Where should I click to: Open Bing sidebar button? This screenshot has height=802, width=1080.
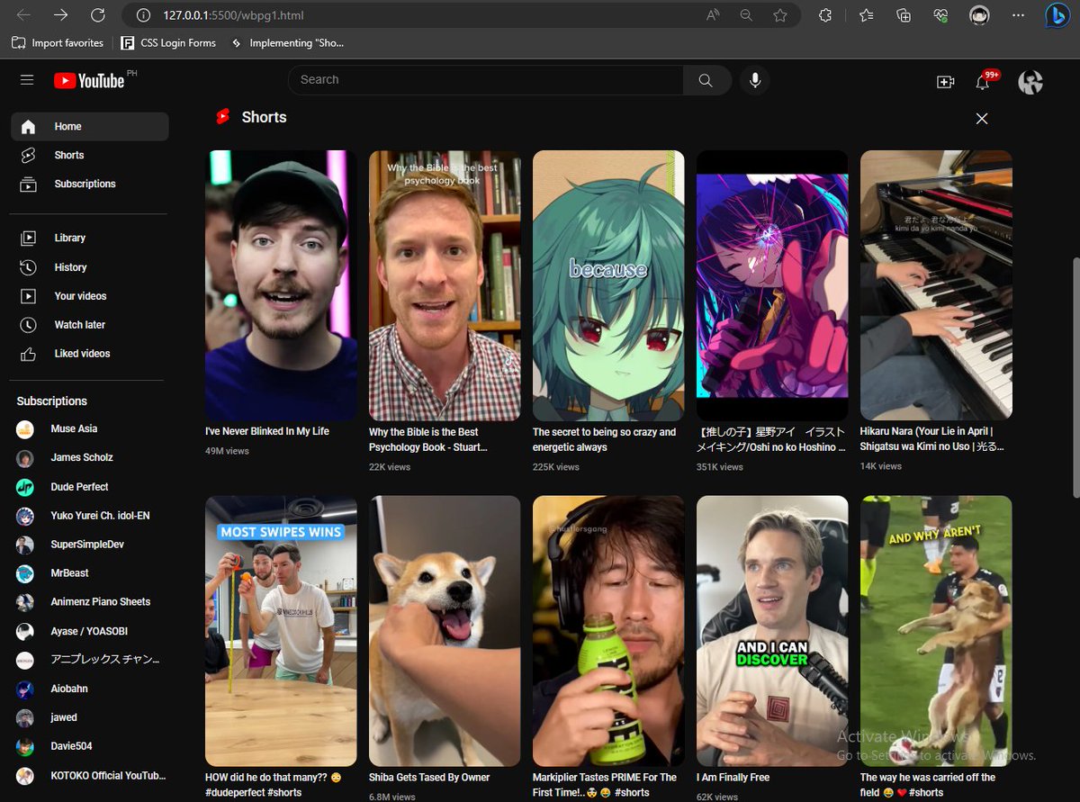[x=1057, y=15]
